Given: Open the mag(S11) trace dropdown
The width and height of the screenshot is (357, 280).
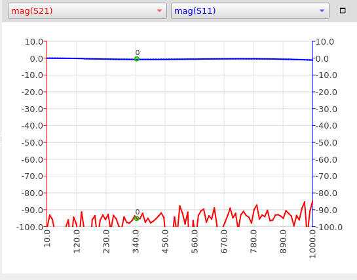Looking at the screenshot, I should [x=250, y=10].
